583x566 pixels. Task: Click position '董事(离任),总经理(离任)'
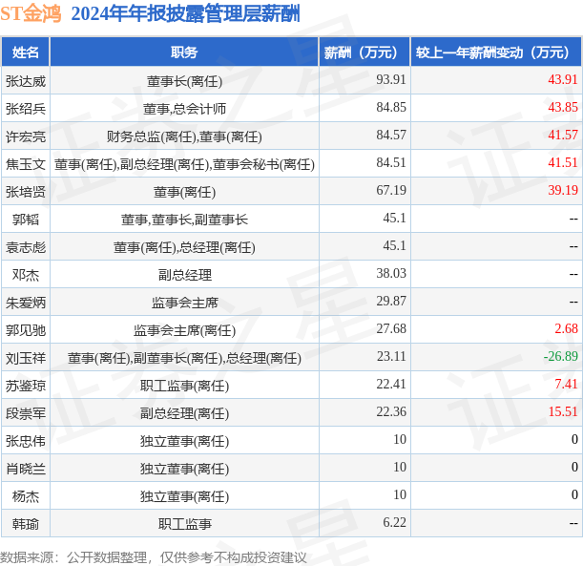click(x=184, y=247)
